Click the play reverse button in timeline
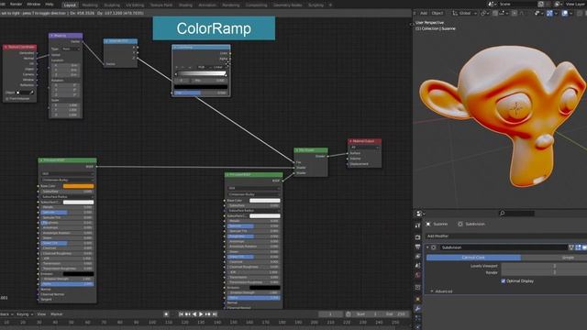 point(194,314)
